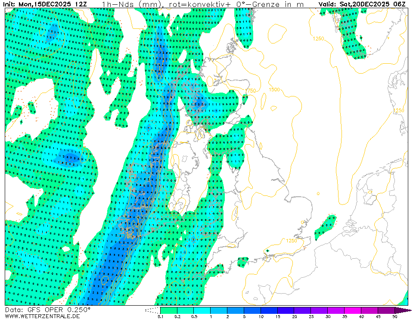413x319 pixels.
Task: Click the 1250 contour label near Norway
Action: pos(318,39)
